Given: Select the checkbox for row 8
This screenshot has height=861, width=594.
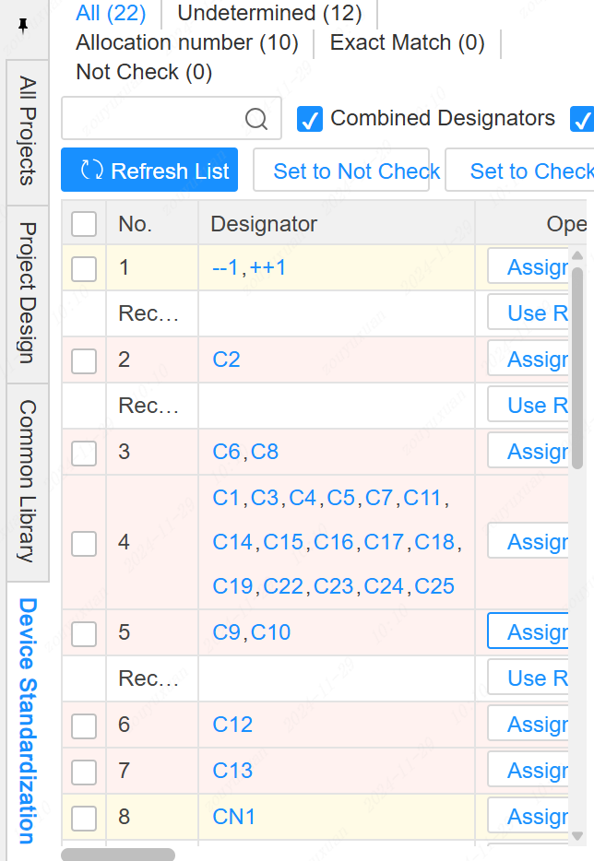Looking at the screenshot, I should tap(84, 818).
